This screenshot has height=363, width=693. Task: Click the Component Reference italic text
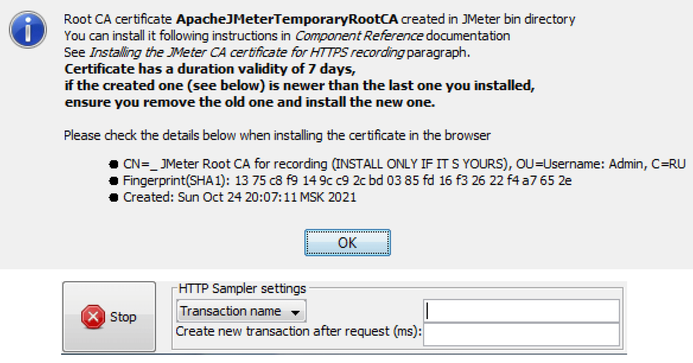tap(359, 36)
